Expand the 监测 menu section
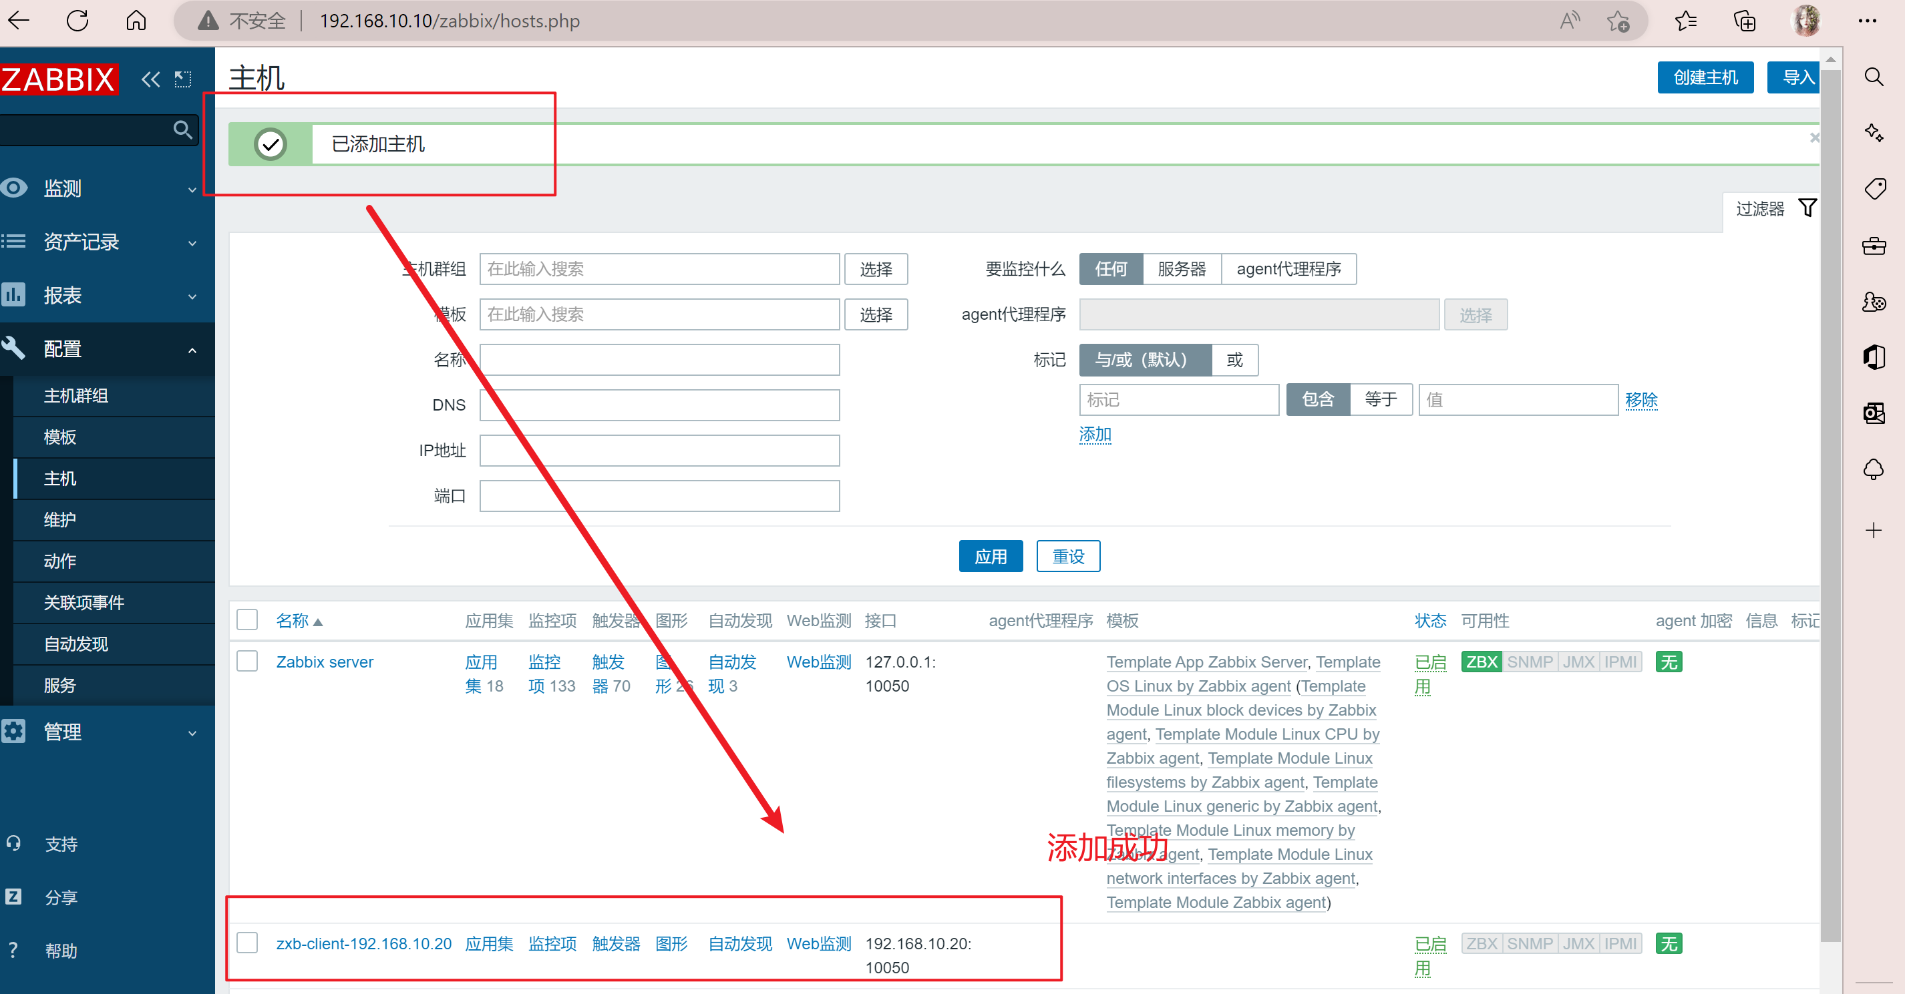Screen dimensions: 1905x994 click(108, 188)
